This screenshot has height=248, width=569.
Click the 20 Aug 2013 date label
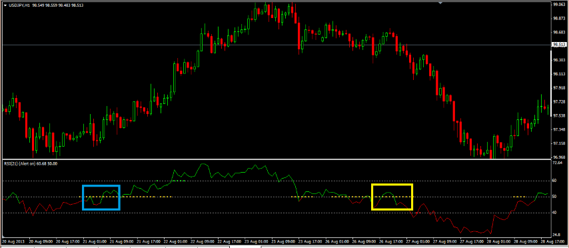13,241
